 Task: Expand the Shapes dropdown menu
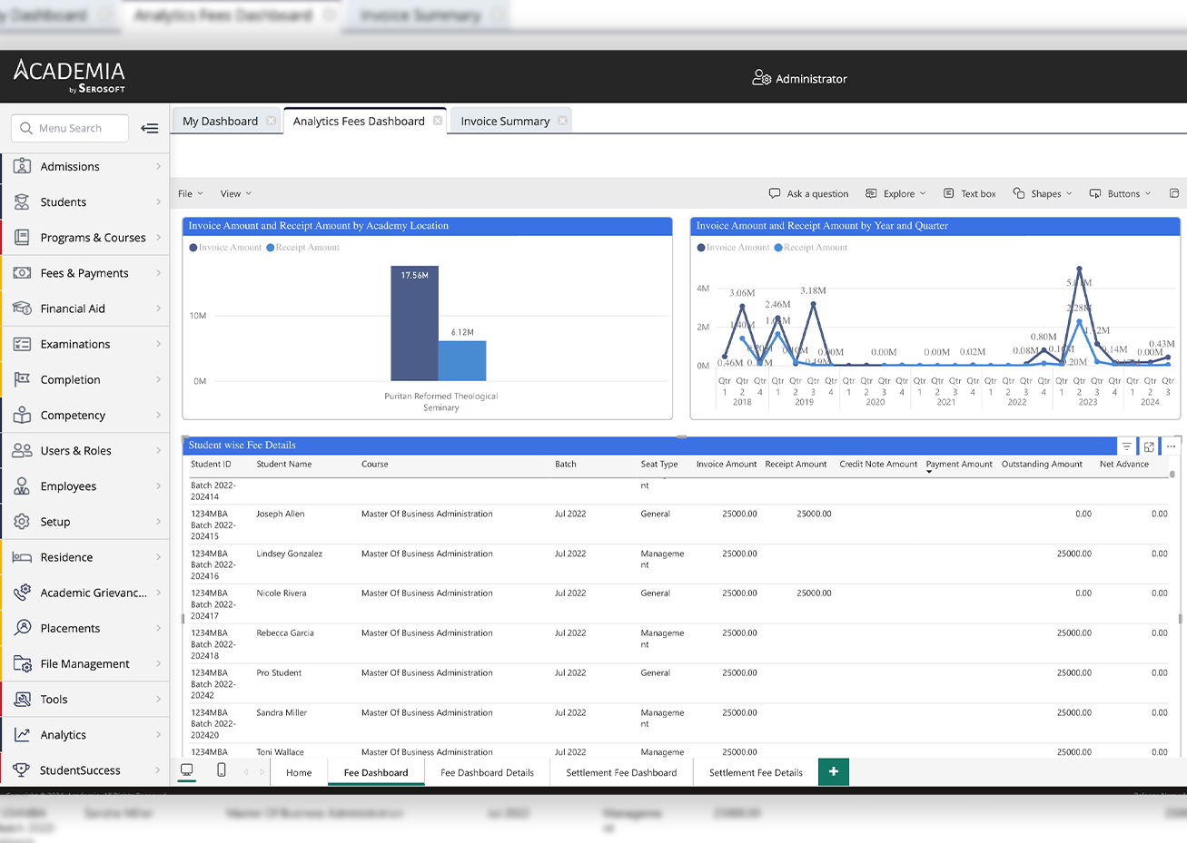coord(1043,193)
